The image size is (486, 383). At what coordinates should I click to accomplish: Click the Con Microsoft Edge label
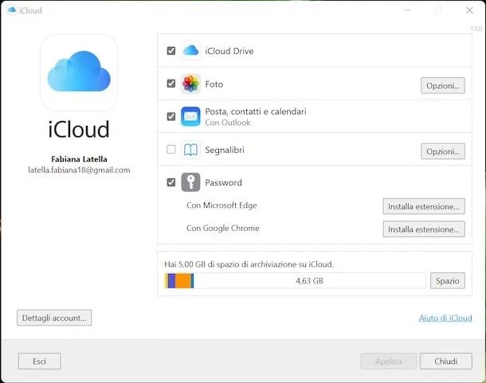(221, 205)
